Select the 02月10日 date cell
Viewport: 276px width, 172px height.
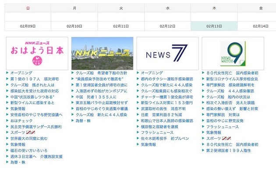tap(74, 26)
